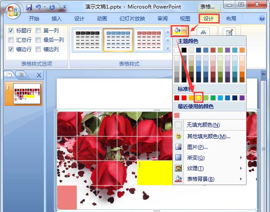Pick the bright red standard color
270x212 pixels.
[x=184, y=98]
